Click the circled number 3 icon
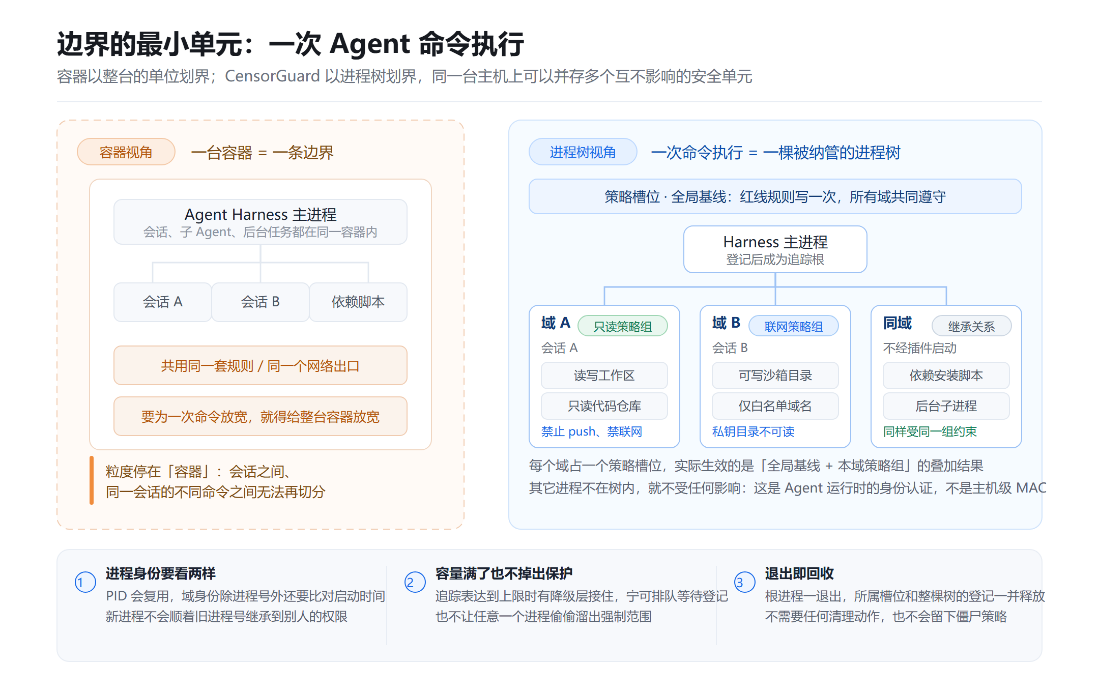This screenshot has height=692, width=1099. pyautogui.click(x=745, y=582)
